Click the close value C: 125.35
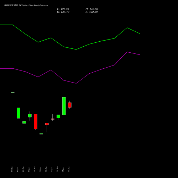The height and width of the screenshot is (178, 178). [63, 9]
